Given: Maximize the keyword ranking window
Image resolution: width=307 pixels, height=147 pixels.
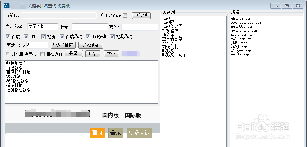Looking at the screenshot, I should tap(287, 6).
